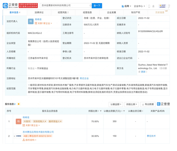This screenshot has height=151, width=177.
Task: Click the Qcc.com logo icon
Action: 5,6
